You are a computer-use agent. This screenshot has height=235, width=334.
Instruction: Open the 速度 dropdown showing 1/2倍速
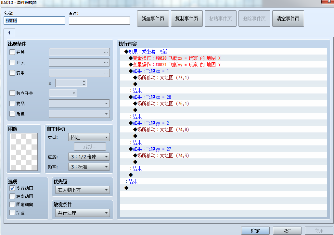89,157
